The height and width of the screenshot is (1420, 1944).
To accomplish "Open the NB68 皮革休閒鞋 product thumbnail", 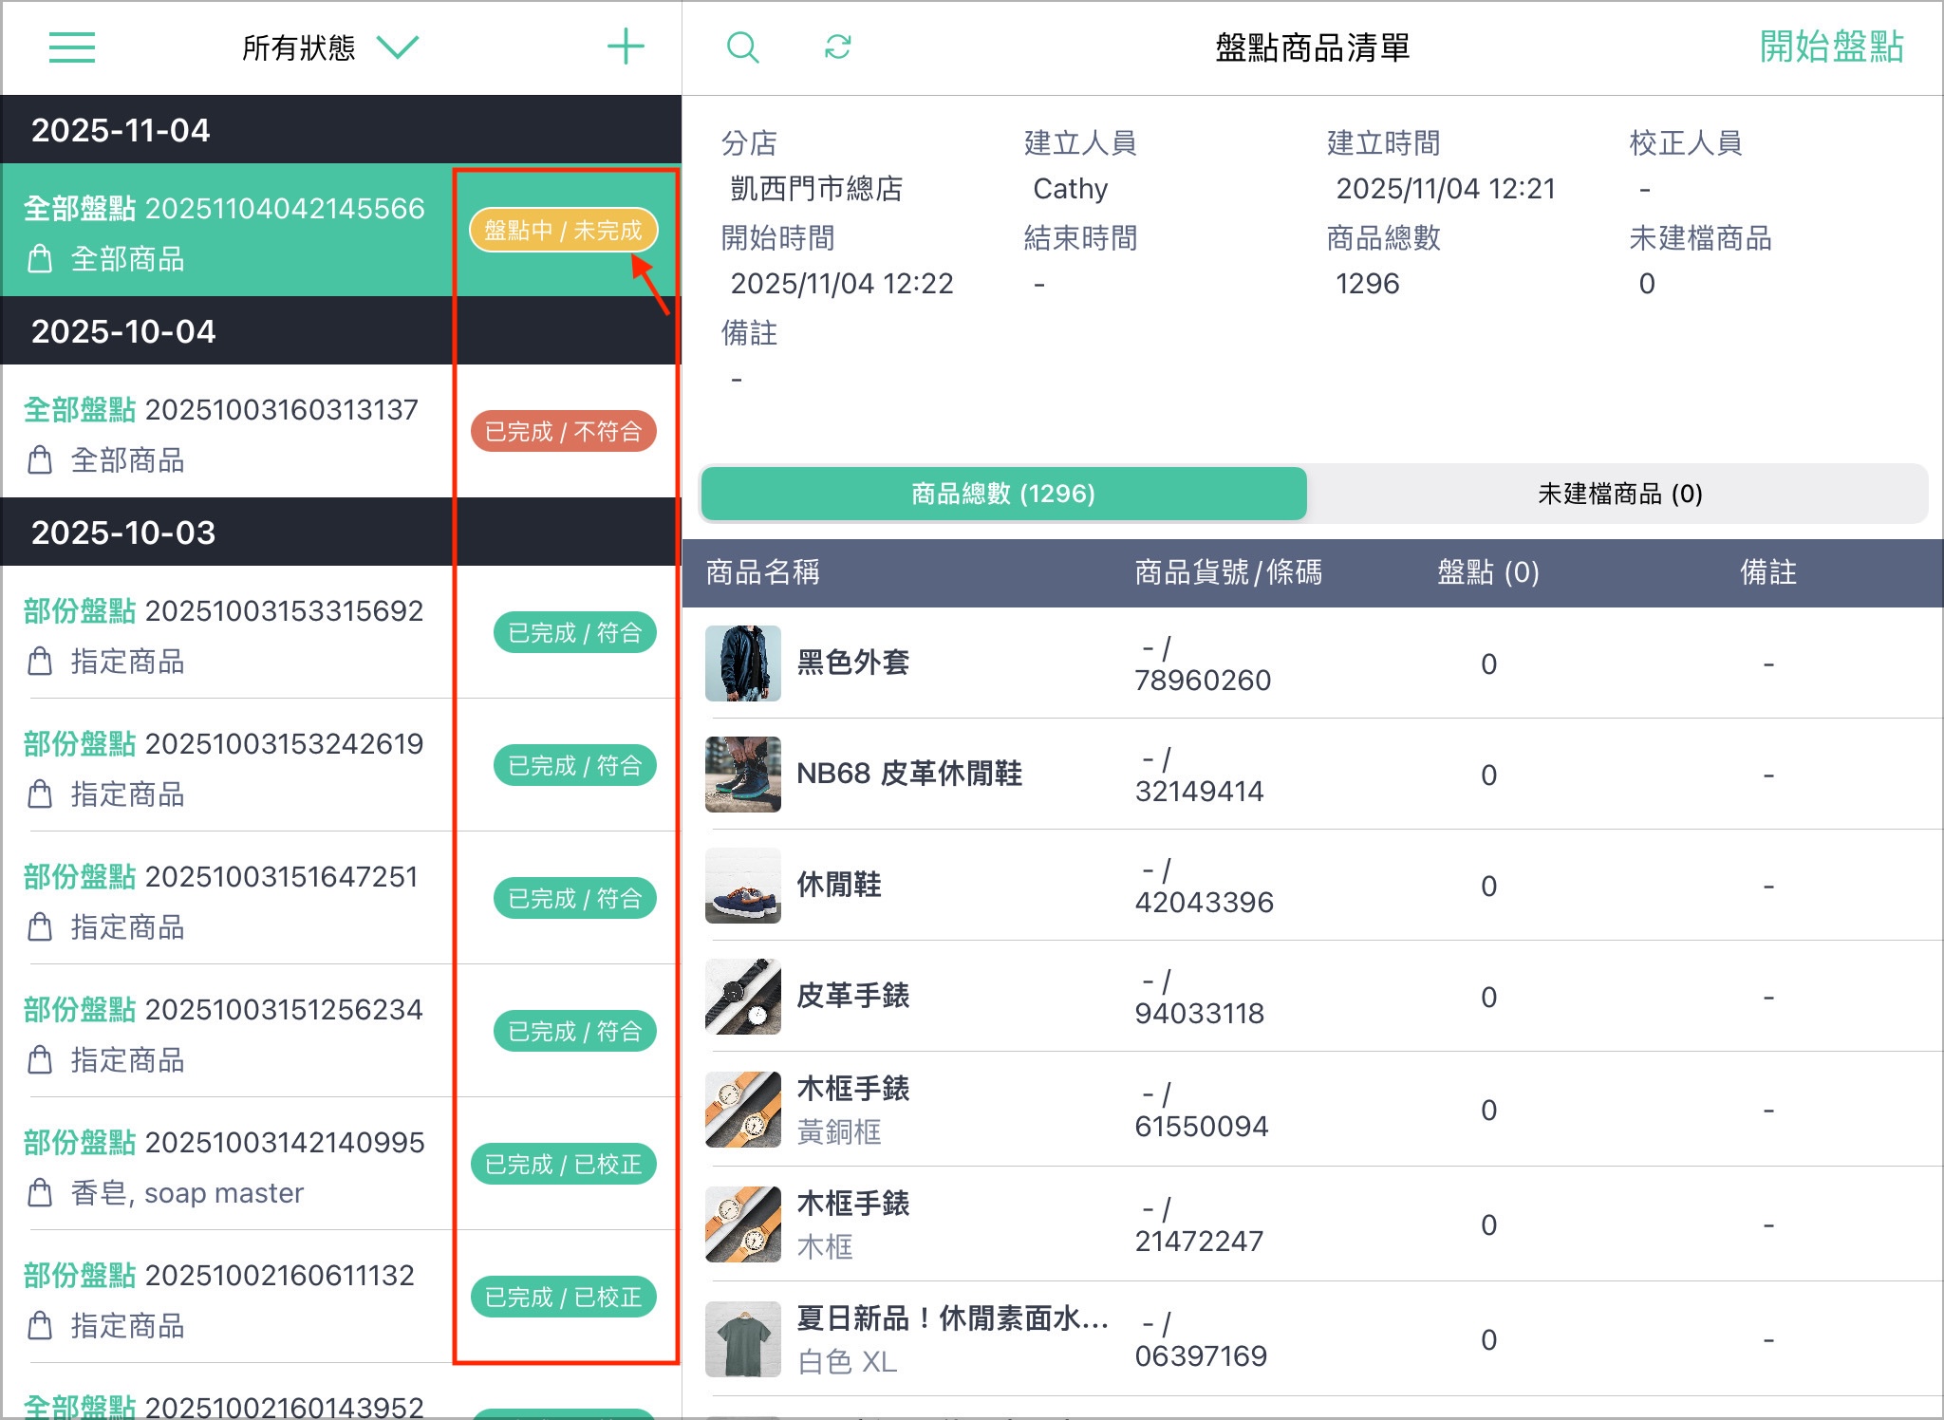I will tap(743, 775).
